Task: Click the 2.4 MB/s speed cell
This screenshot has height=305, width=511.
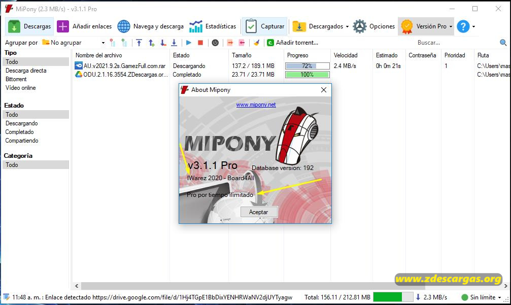Action: [345, 66]
